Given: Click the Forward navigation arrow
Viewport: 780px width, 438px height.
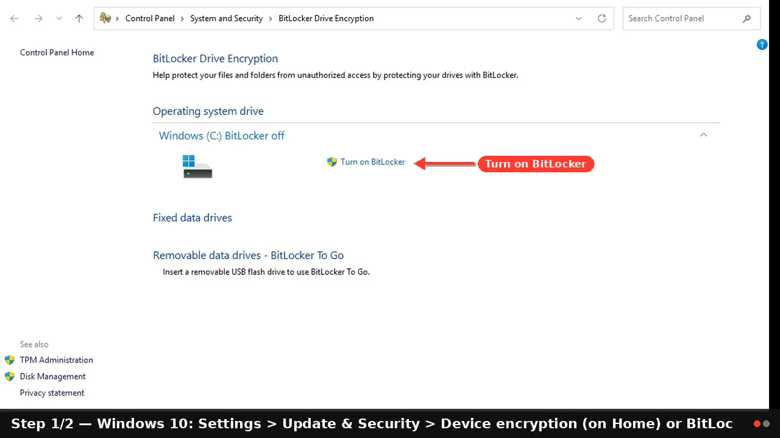Looking at the screenshot, I should (x=38, y=19).
